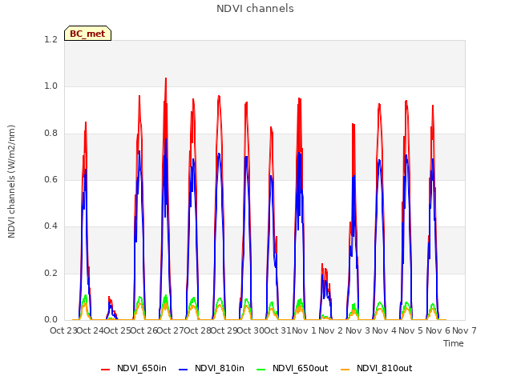Viewport: 513px width, 384px height.
Task: Click the green NDVI_650out legend swatch
Action: [261, 370]
